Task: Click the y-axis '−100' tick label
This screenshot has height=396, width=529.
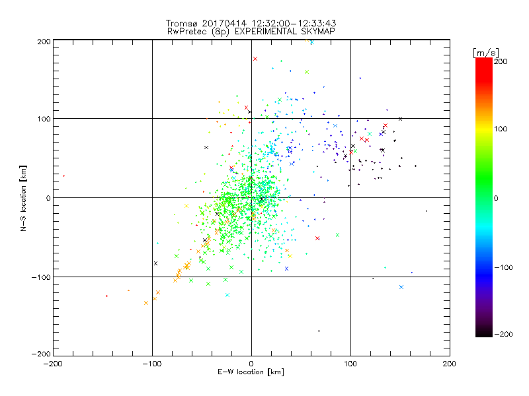Action: pyautogui.click(x=41, y=277)
